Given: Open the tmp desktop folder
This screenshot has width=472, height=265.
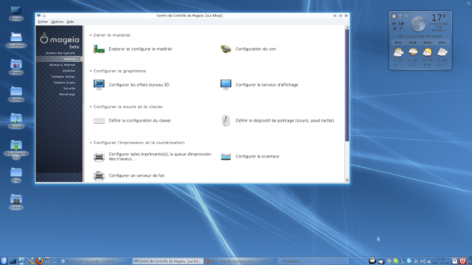Looking at the screenshot, I should coord(16,174).
